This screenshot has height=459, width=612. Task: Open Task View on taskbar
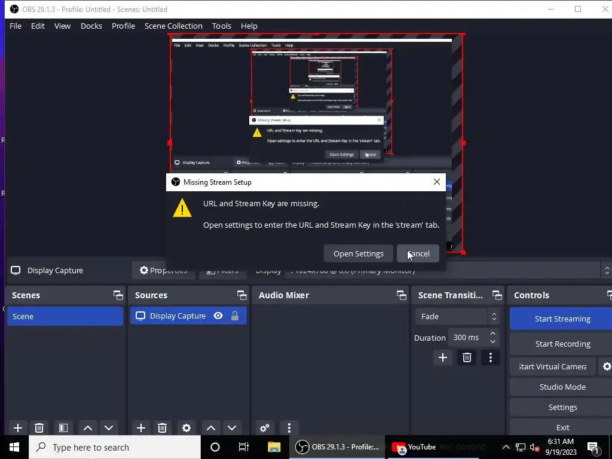coord(244,447)
